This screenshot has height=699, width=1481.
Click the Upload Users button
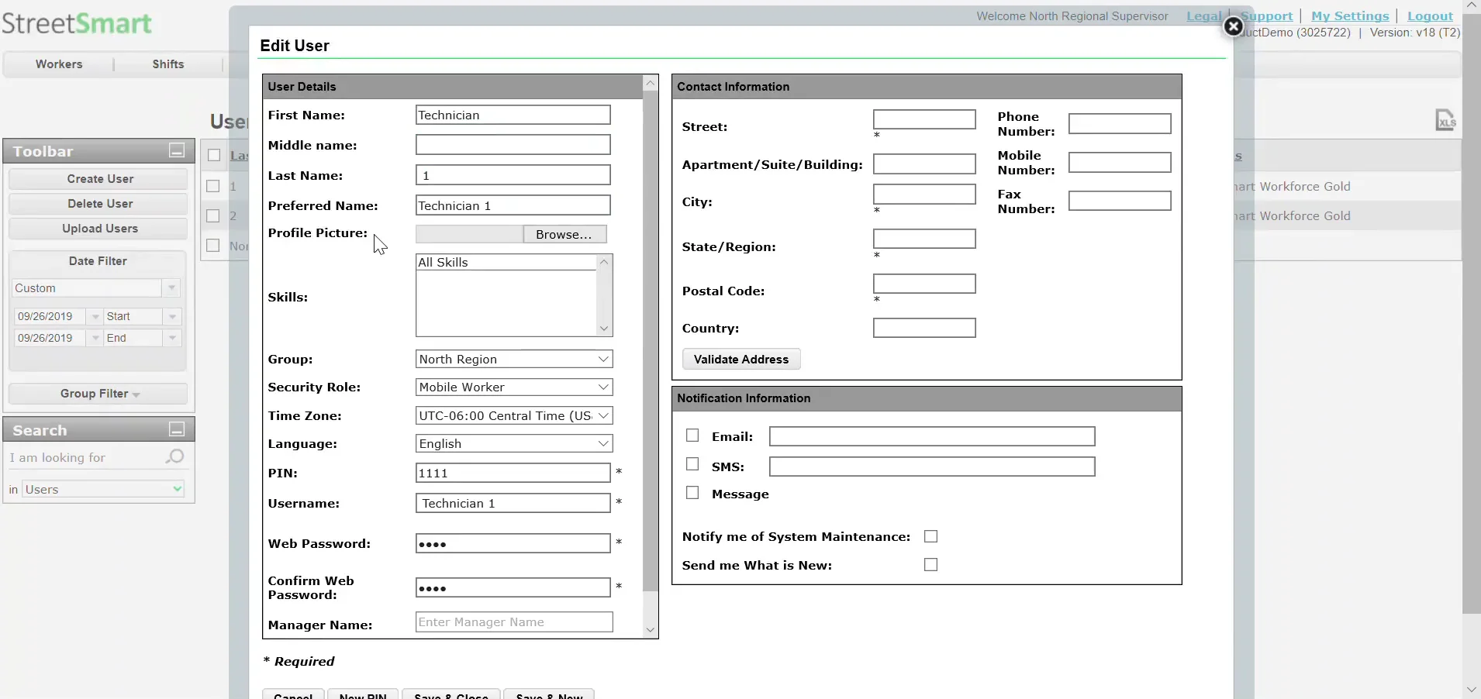point(98,229)
